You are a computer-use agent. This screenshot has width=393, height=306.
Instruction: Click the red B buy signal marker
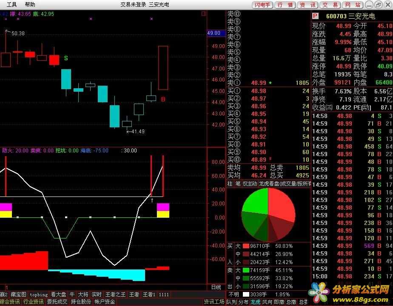tap(163, 99)
